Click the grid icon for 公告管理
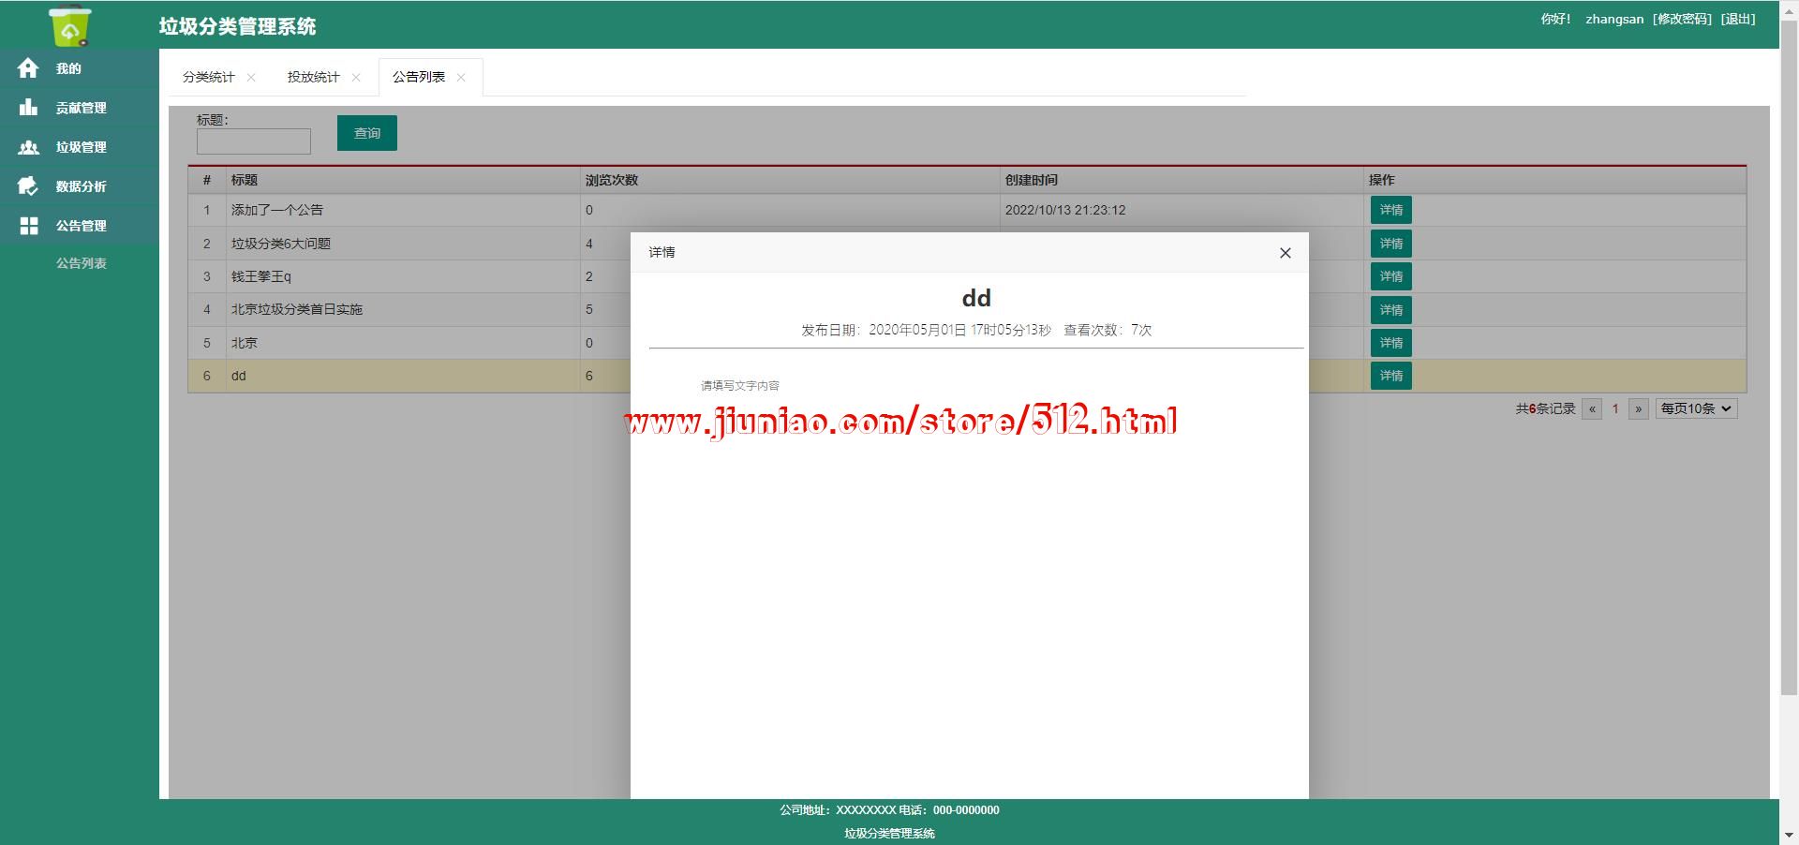The image size is (1799, 845). [x=28, y=226]
